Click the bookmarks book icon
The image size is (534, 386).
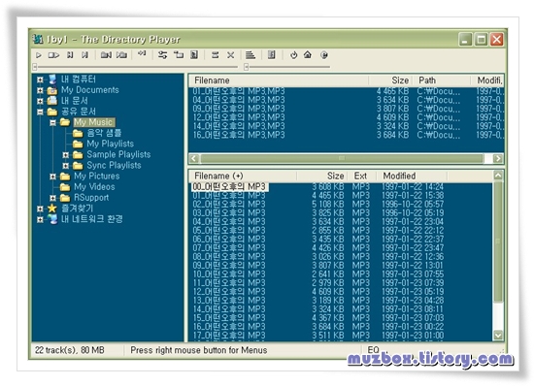pyautogui.click(x=272, y=54)
